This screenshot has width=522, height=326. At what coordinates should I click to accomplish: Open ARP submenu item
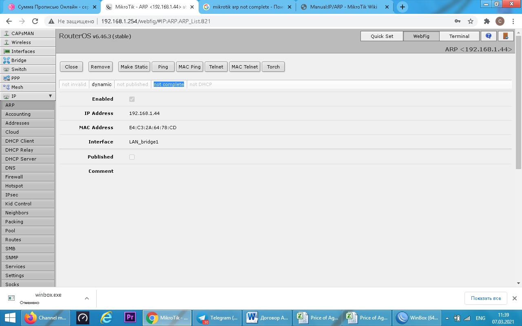[27, 105]
